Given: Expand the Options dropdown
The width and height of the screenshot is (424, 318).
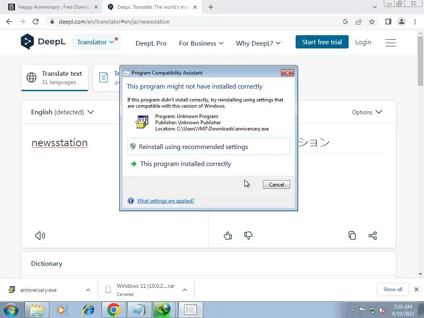Looking at the screenshot, I should tap(367, 112).
